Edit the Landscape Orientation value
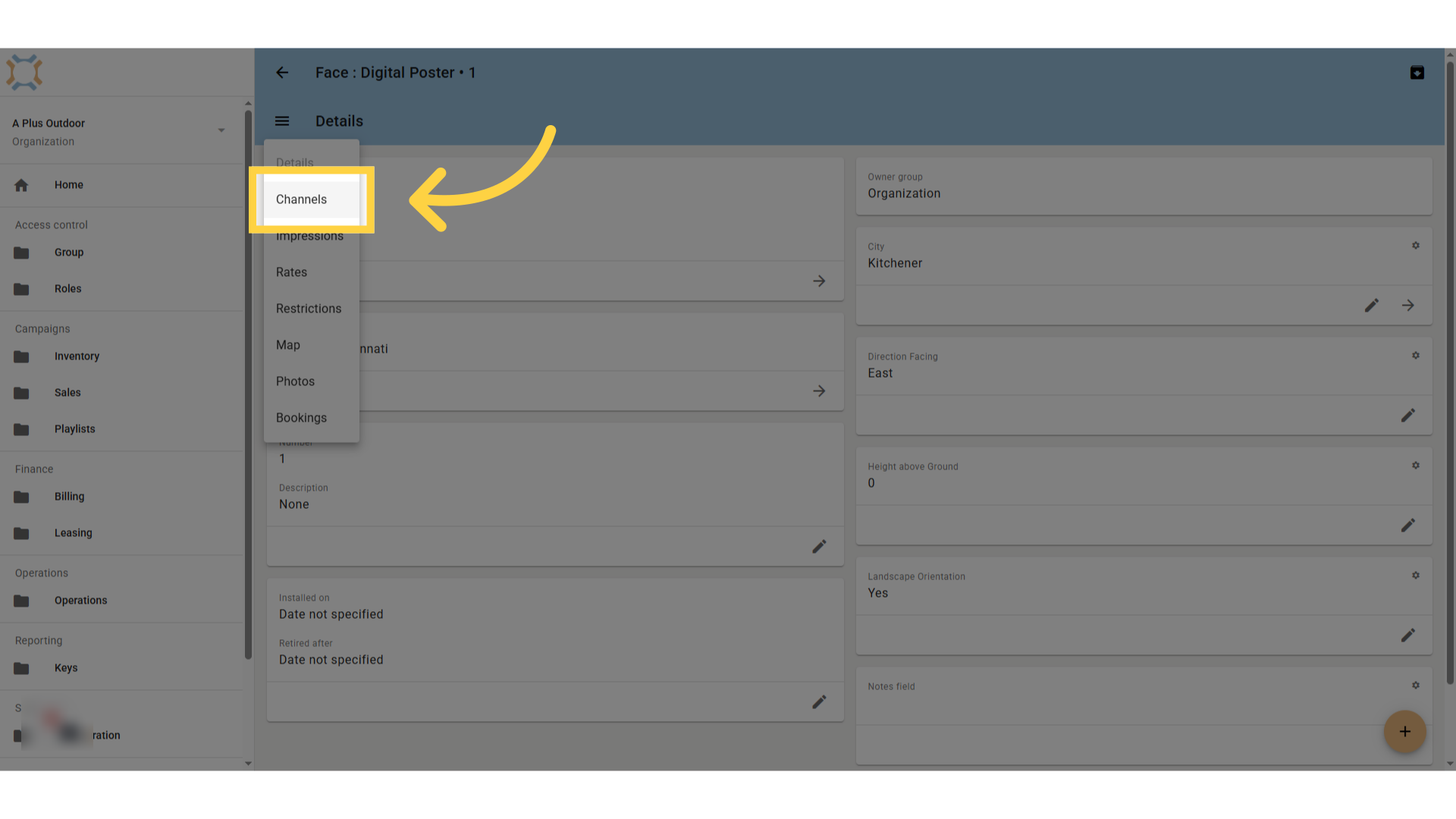This screenshot has height=819, width=1456. tap(1407, 635)
